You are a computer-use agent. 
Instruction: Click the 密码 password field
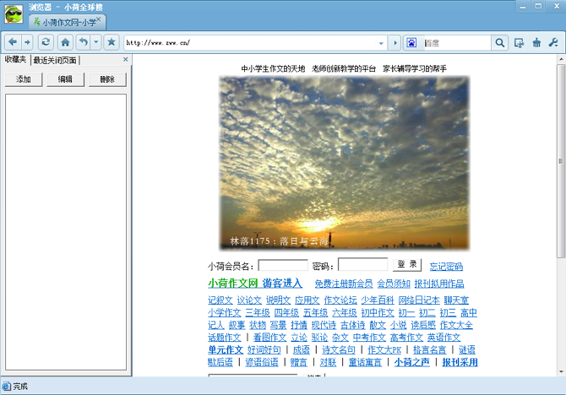coord(362,264)
